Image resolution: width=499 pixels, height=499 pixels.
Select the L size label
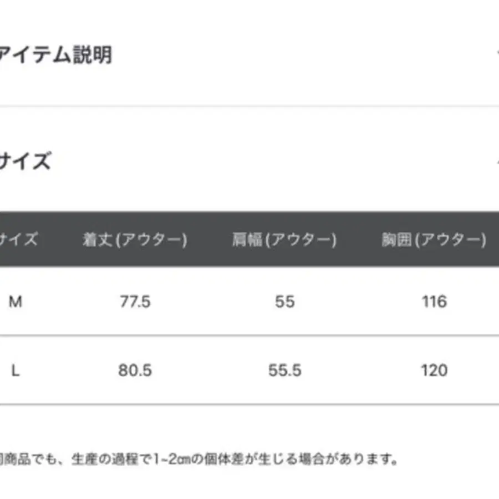[x=16, y=370]
